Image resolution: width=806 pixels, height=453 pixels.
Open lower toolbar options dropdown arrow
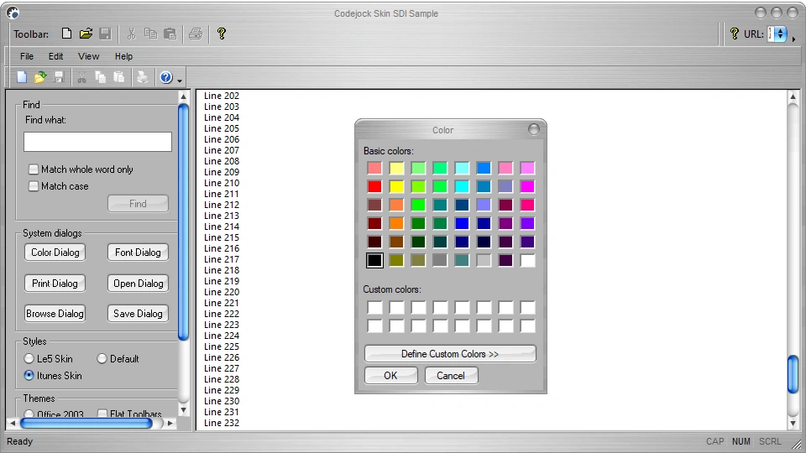click(x=180, y=81)
